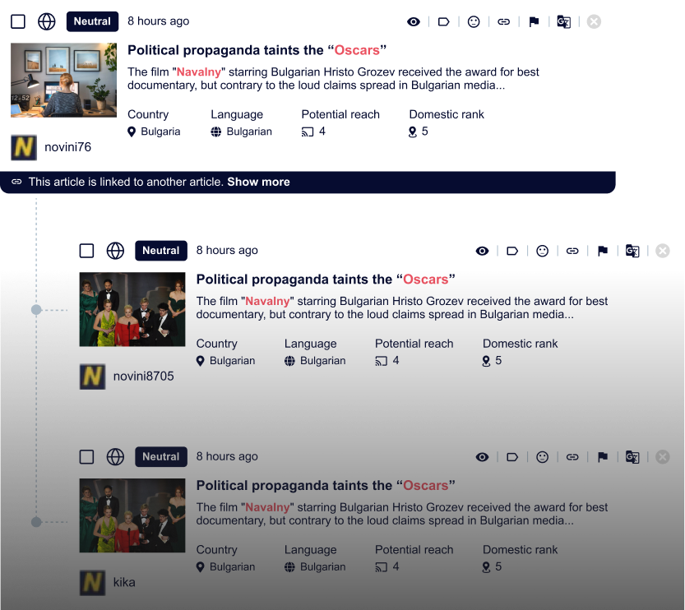Open the Oscars stage thumbnail of novini8705 article
The height and width of the screenshot is (610, 685).
coord(132,309)
